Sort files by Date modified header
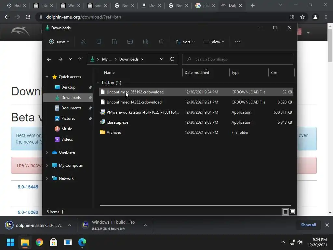 197,73
